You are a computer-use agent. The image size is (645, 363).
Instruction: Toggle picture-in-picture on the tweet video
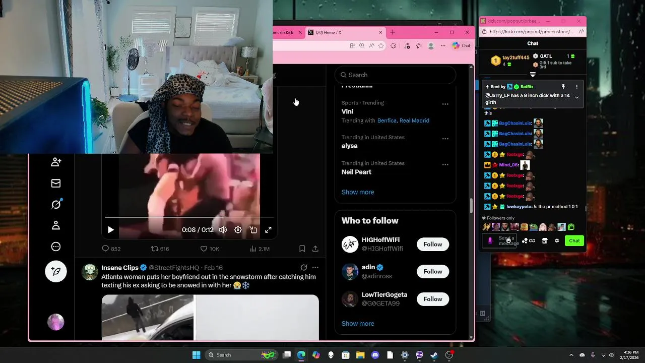click(253, 230)
